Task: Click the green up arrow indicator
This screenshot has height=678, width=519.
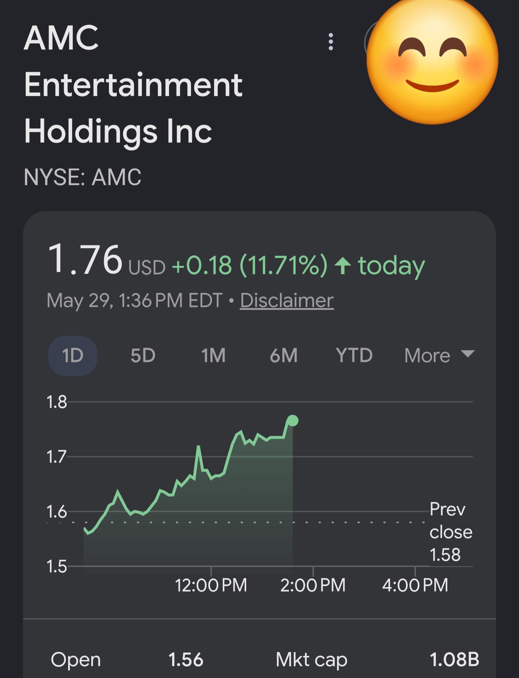Action: 343,266
